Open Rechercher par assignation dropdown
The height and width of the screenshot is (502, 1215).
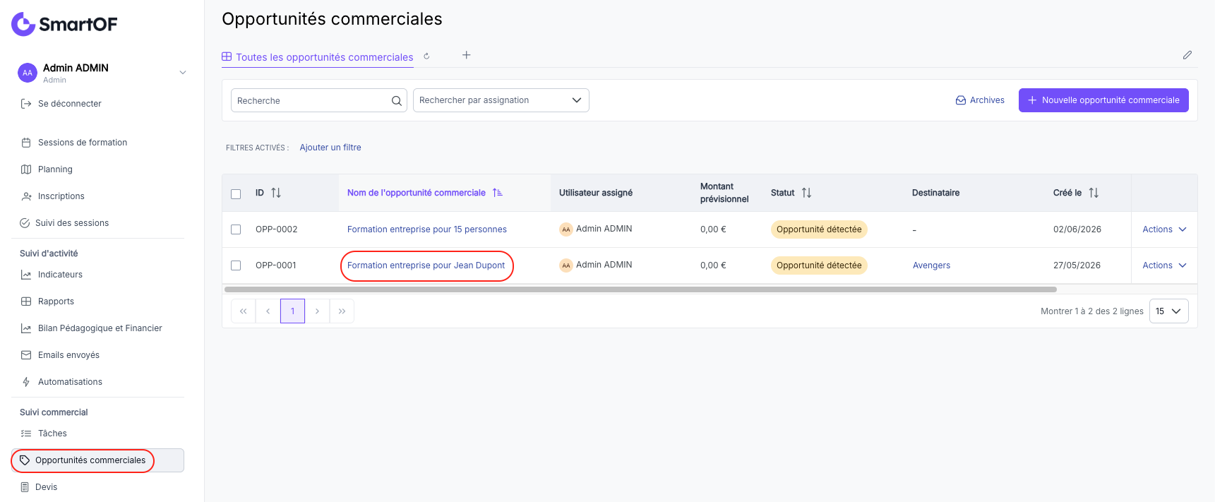coord(501,100)
